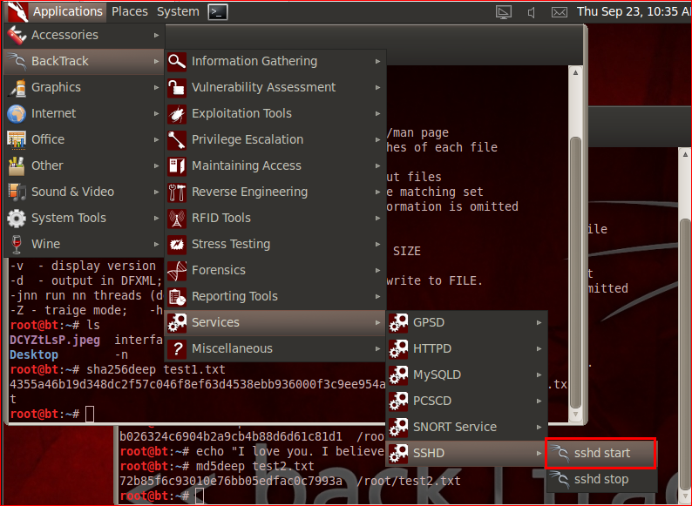Viewport: 692px width, 506px height.
Task: Click the HTTPD gears icon
Action: click(398, 348)
